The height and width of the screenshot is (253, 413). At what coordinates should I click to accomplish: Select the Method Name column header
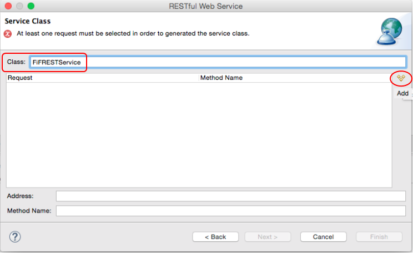coord(295,78)
